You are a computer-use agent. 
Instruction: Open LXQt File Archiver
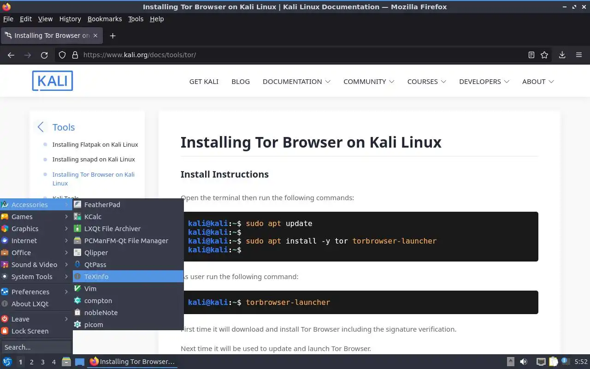(128, 229)
